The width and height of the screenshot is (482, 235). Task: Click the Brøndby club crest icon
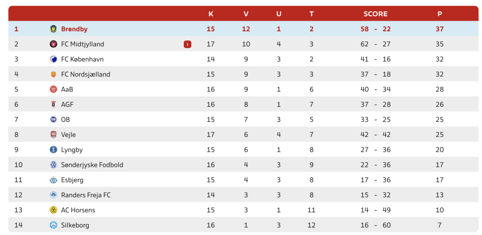pyautogui.click(x=53, y=29)
